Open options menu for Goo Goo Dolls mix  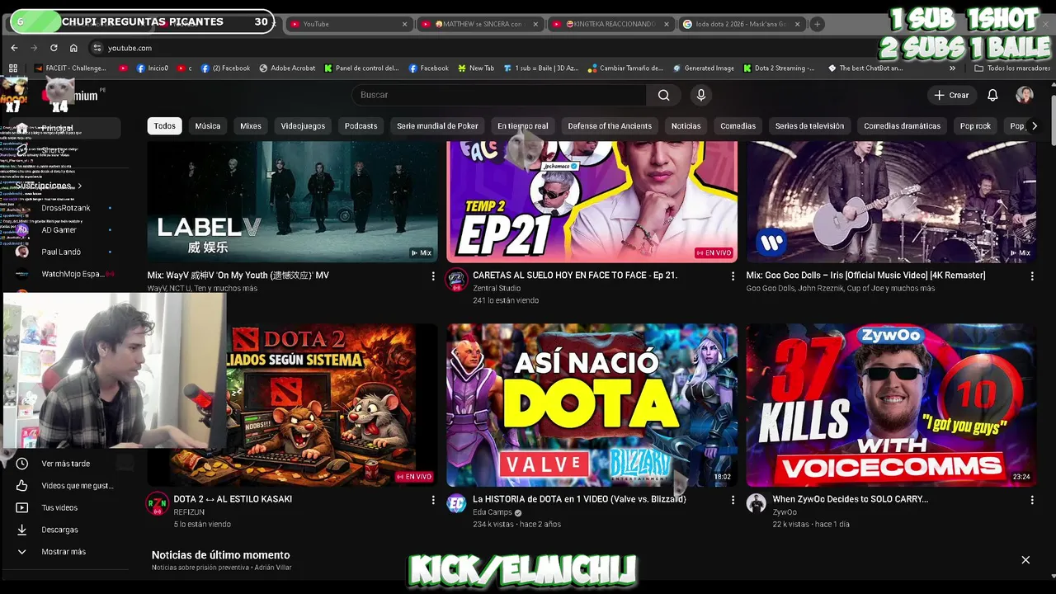click(x=1032, y=276)
